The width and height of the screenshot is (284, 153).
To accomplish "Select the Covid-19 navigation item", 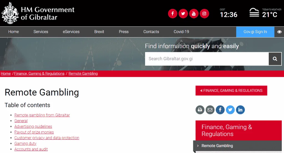I will pyautogui.click(x=181, y=32).
